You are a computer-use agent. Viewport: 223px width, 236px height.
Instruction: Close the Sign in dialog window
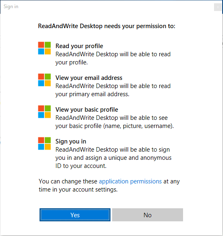[218, 7]
